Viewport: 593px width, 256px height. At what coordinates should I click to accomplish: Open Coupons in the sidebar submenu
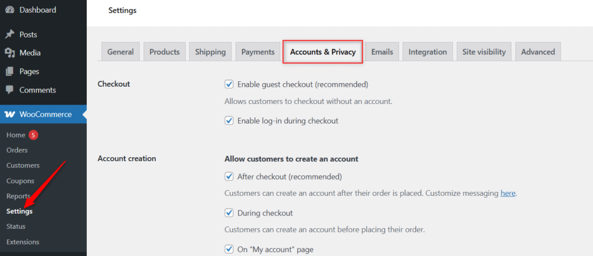click(20, 181)
